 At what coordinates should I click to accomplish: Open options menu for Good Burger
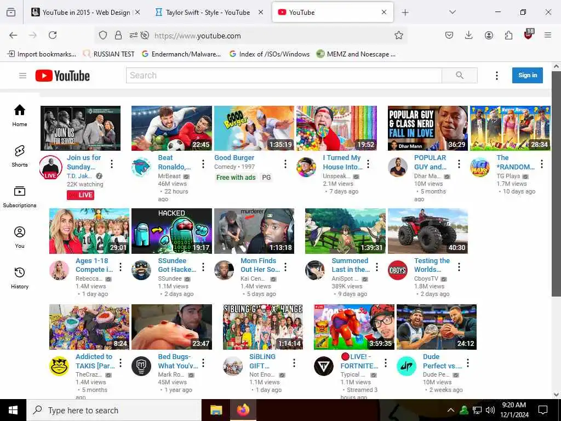[x=285, y=164]
